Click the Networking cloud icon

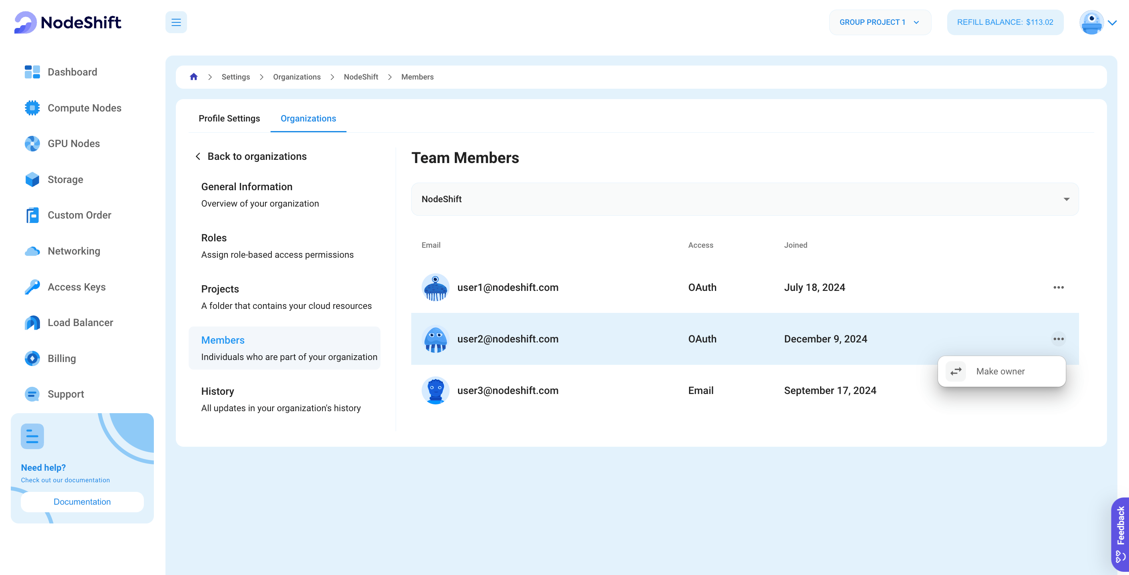[x=32, y=251]
